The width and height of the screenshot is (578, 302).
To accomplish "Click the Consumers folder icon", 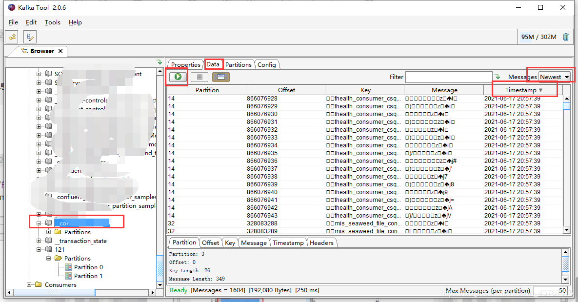I will click(x=39, y=284).
